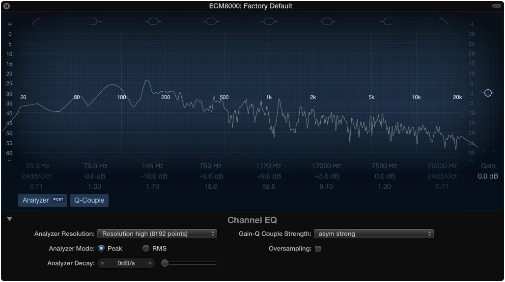This screenshot has height=282, width=505.
Task: Click the 1.70 Q value
Action: tap(152, 186)
